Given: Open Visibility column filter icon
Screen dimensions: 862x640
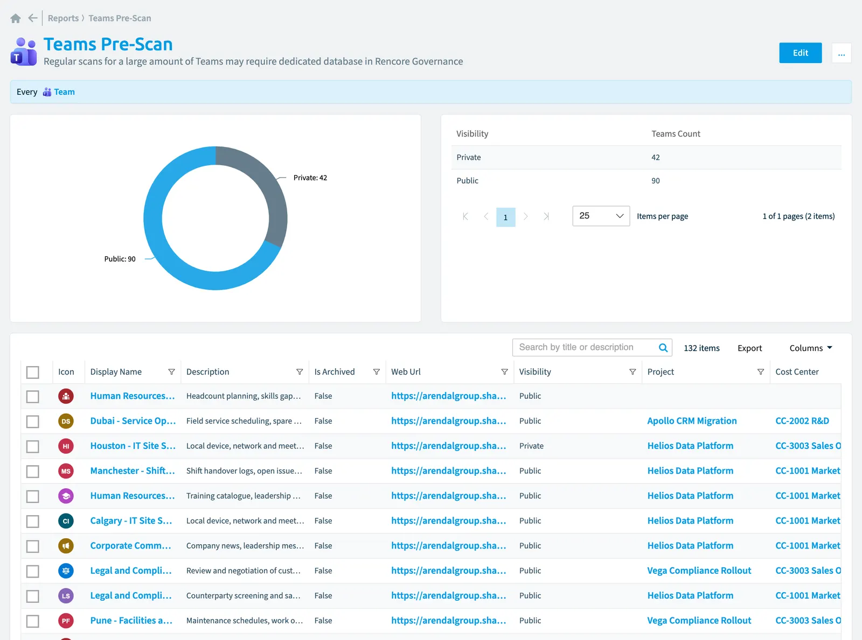Looking at the screenshot, I should click(632, 372).
